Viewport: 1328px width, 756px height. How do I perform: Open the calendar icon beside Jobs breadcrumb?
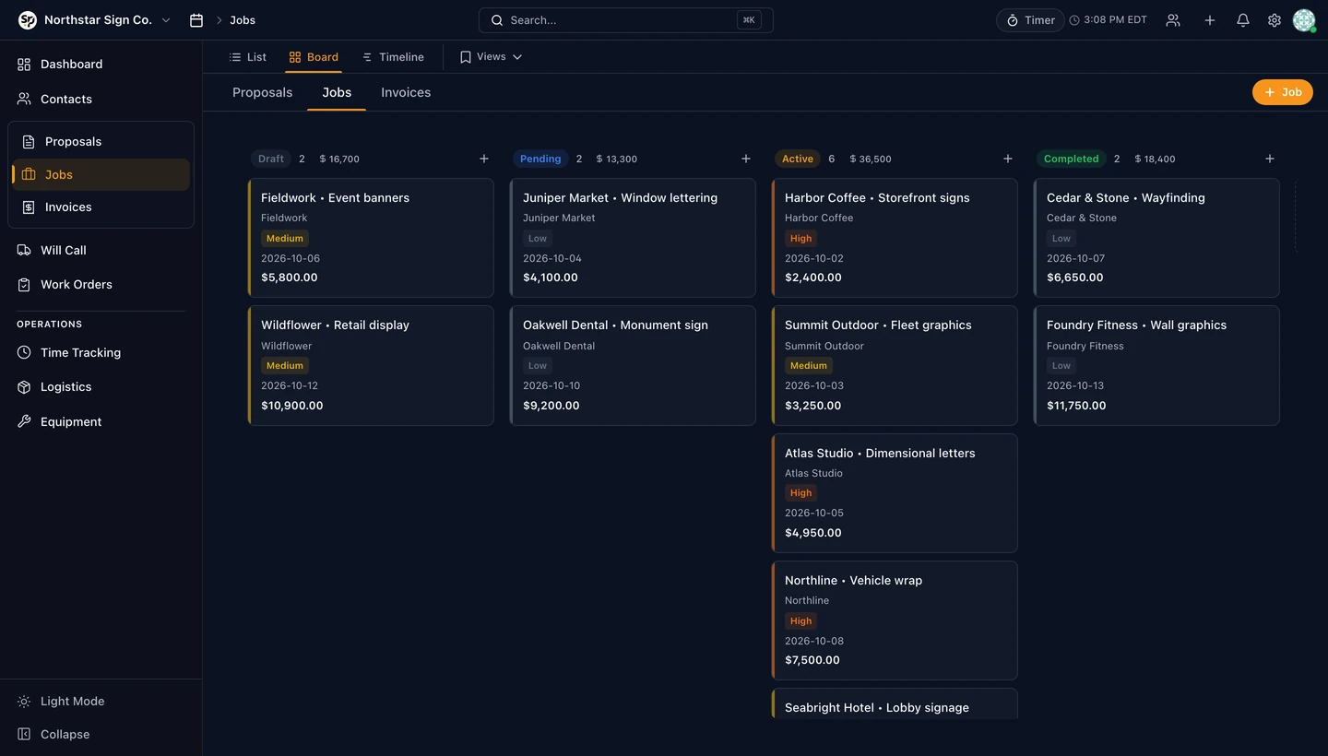tap(196, 20)
